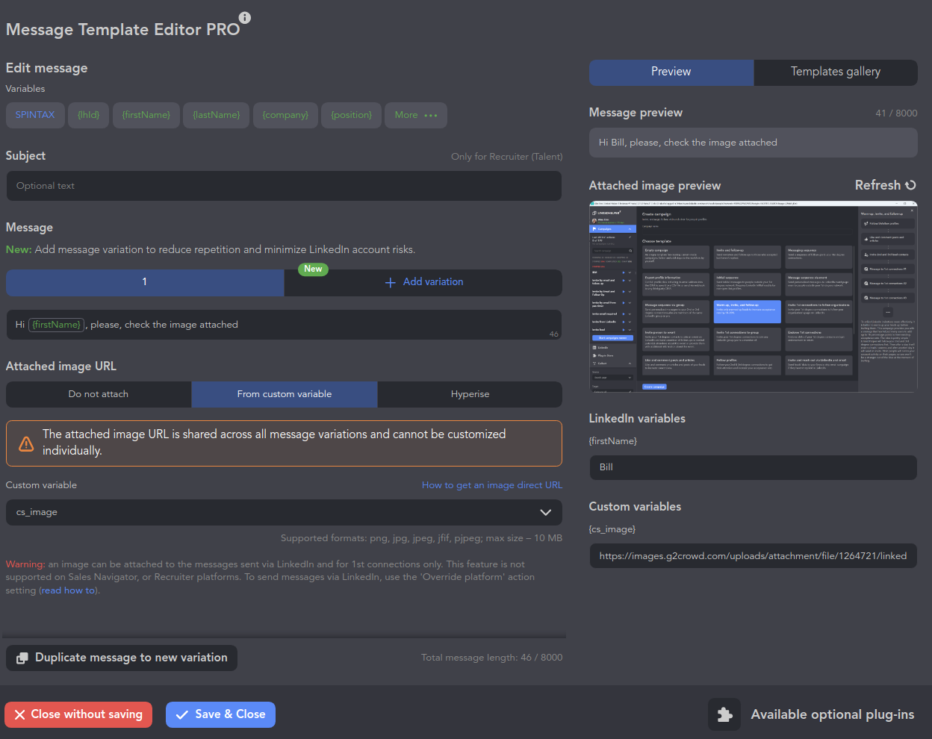
Task: Click the Refresh icon for image preview
Action: (910, 185)
